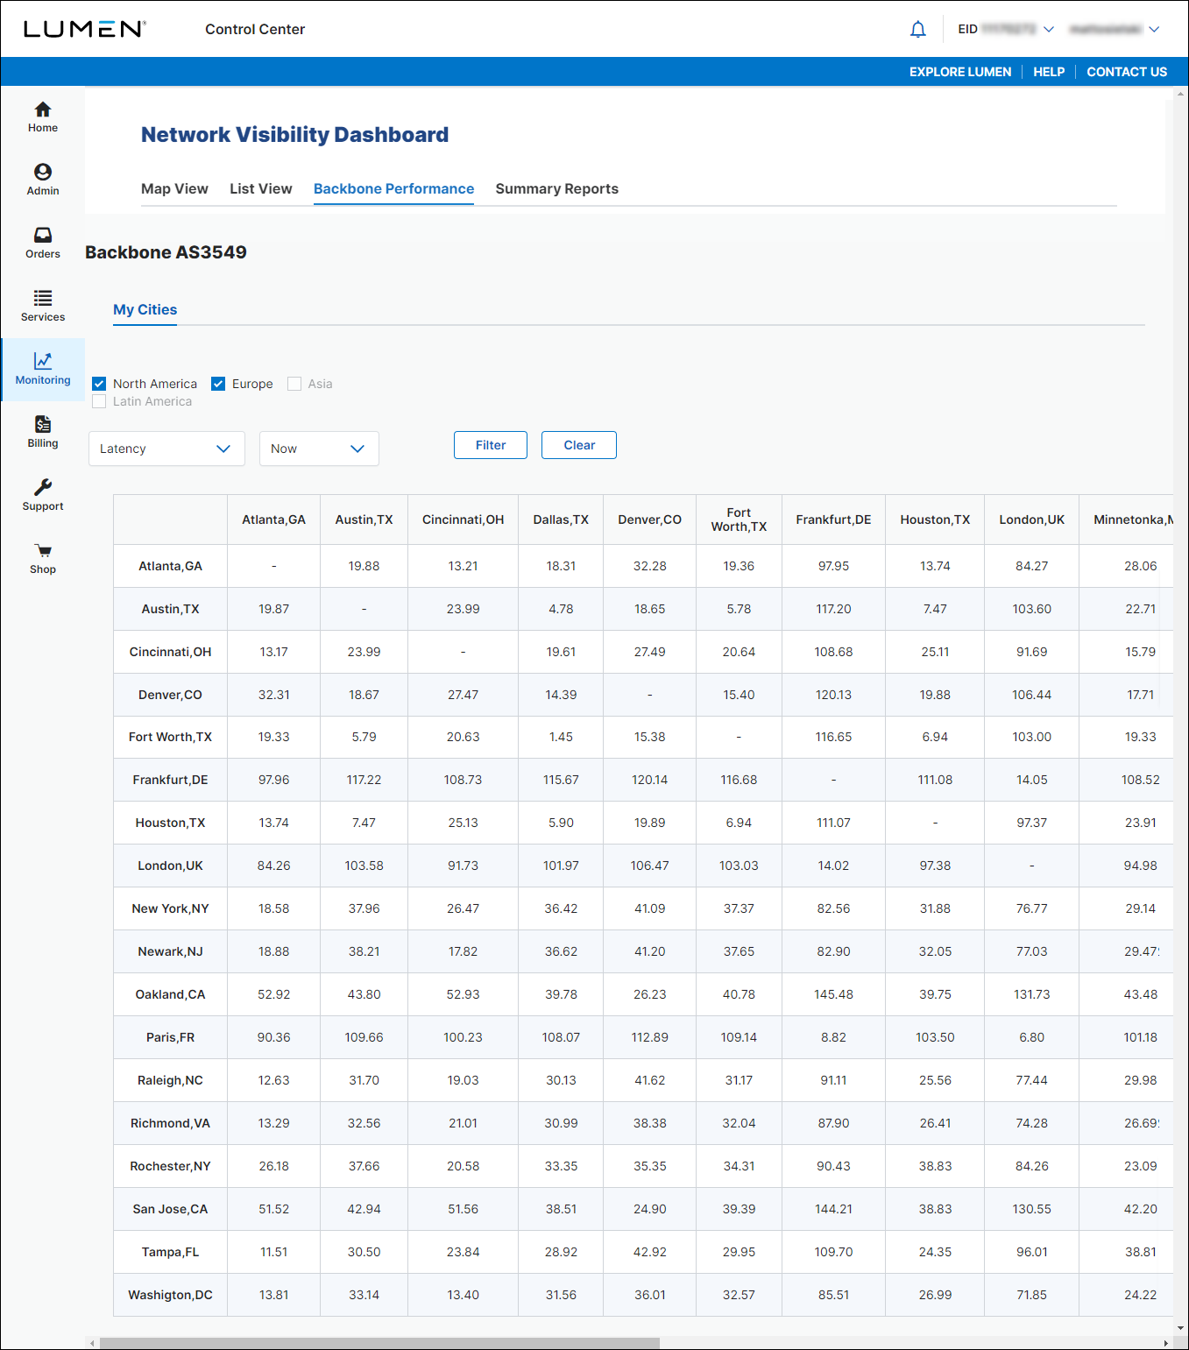Screen dimensions: 1189x1350
Task: Select the Oakland,CA row label
Action: point(170,994)
